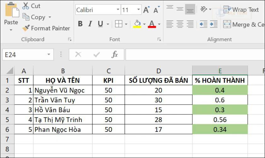The width and height of the screenshot is (265, 158).
Task: Select cell 'Hồ Văn Báu'
Action: (63, 110)
